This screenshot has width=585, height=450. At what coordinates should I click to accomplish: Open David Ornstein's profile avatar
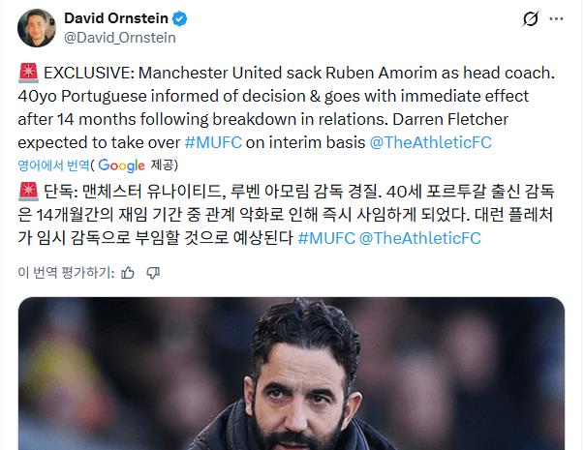(37, 28)
